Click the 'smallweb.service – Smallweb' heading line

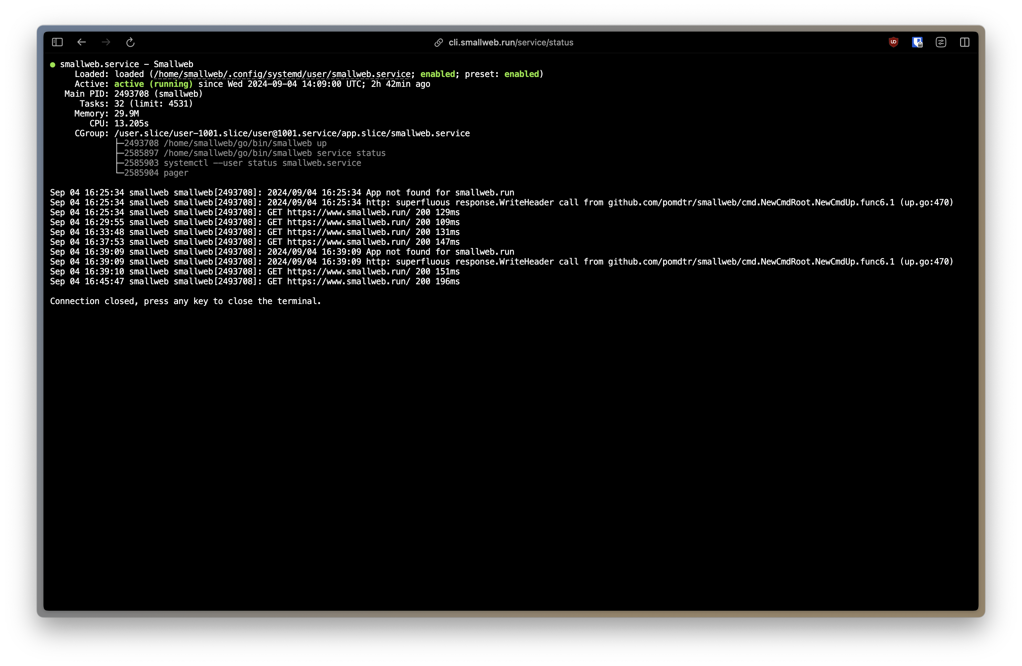tap(127, 64)
